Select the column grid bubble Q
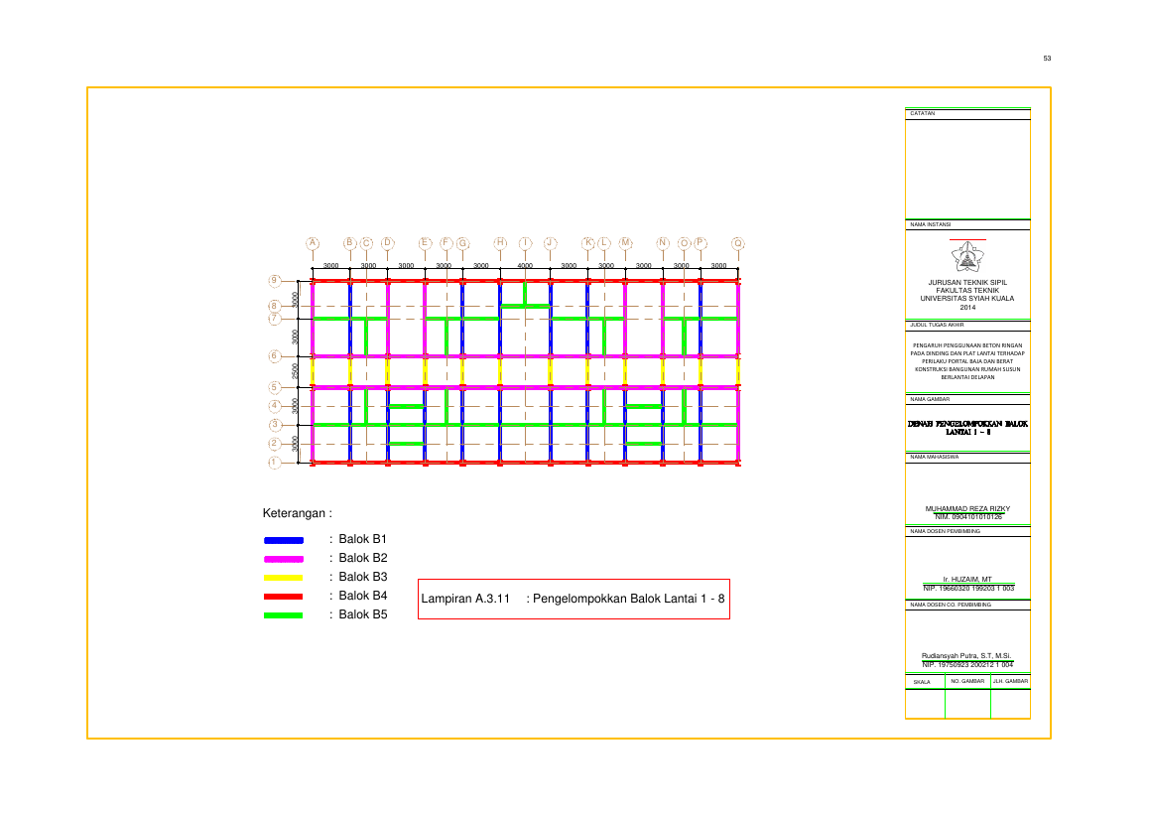1149x813 pixels. point(738,243)
